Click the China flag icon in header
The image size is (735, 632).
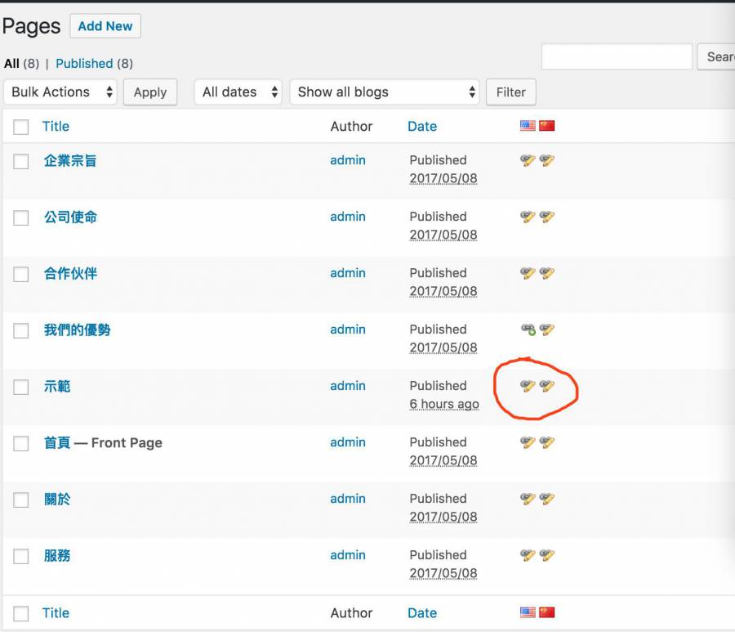[x=547, y=126]
